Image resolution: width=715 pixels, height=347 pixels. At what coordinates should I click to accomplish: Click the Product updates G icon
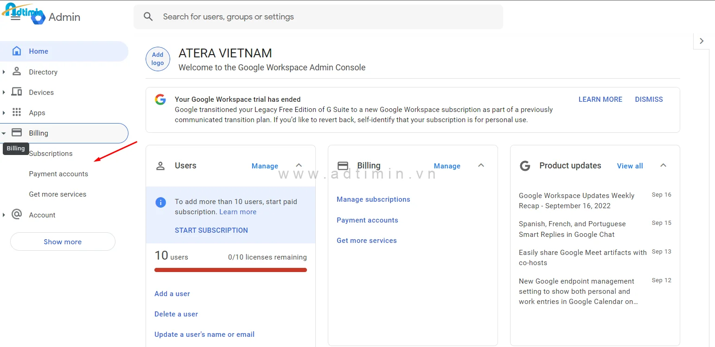point(525,166)
